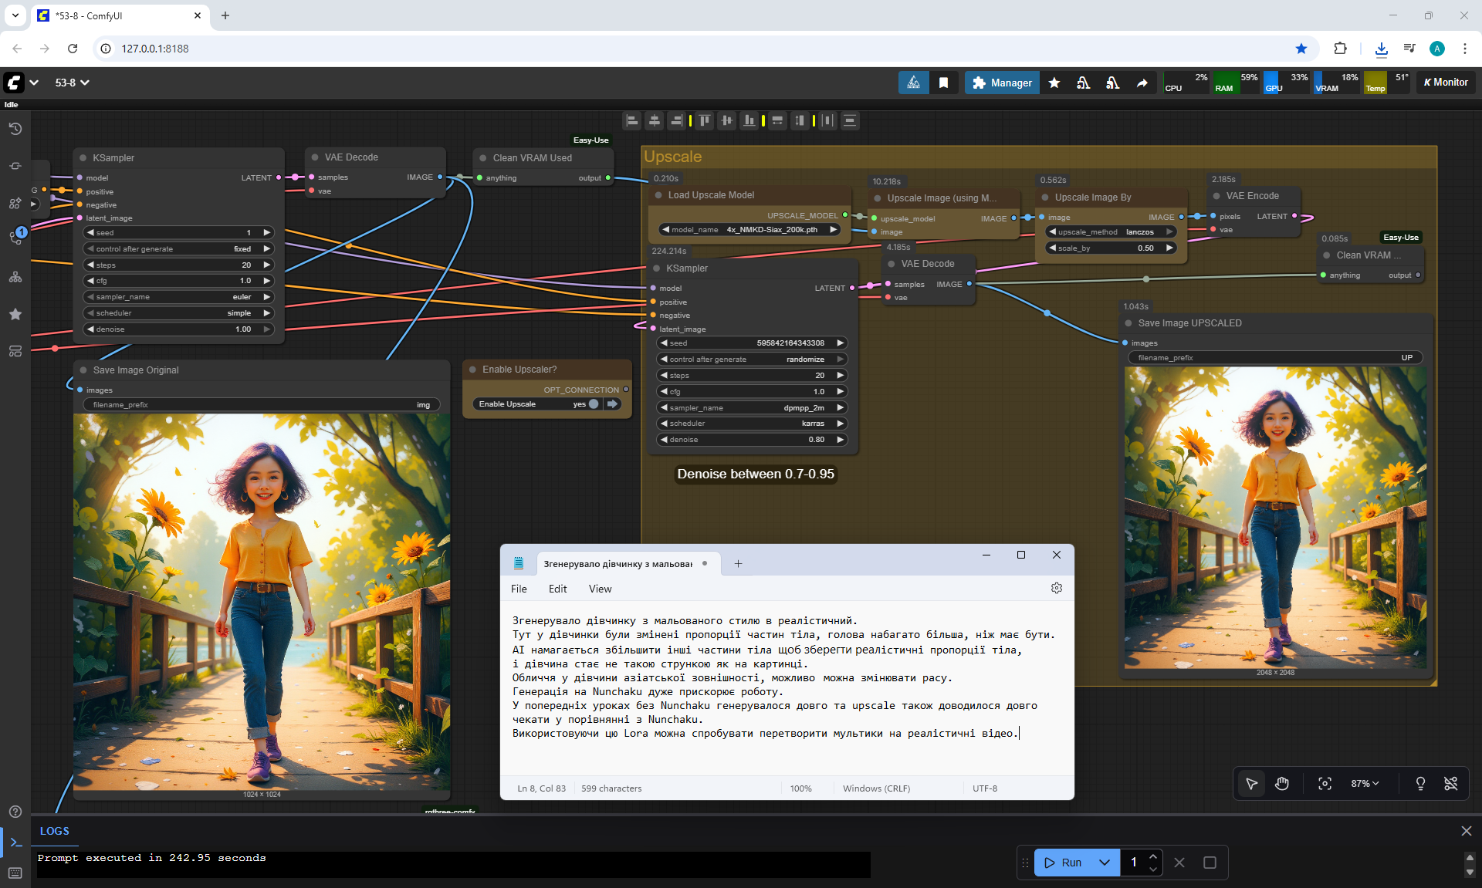Open the 87% zoom level dropdown

[1364, 784]
